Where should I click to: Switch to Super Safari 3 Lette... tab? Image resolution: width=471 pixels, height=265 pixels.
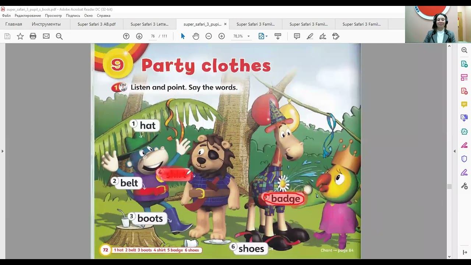click(x=149, y=24)
